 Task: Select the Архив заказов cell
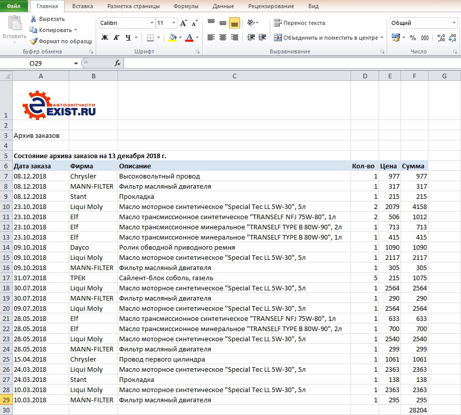(41, 135)
